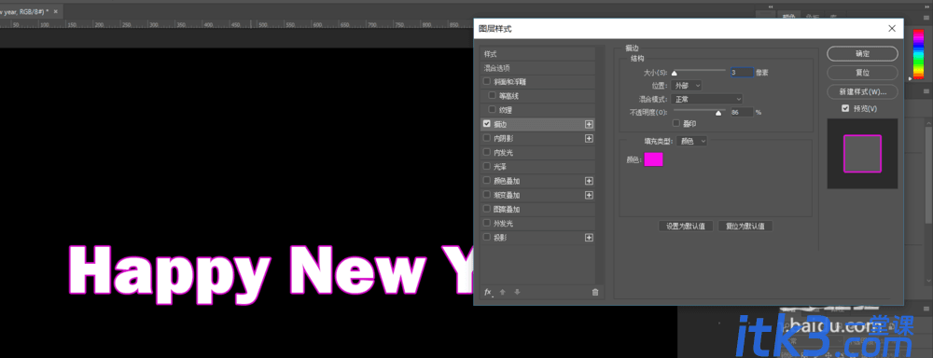Click the 复位为默认值 button

745,226
